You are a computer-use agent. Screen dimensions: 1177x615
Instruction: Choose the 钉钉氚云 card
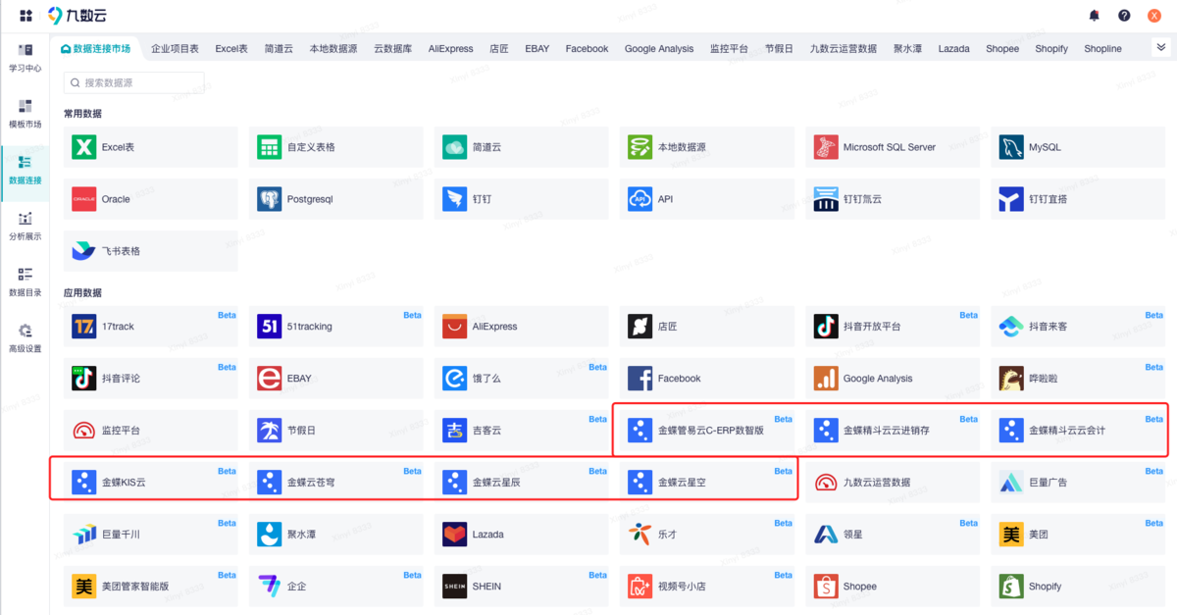pyautogui.click(x=893, y=199)
